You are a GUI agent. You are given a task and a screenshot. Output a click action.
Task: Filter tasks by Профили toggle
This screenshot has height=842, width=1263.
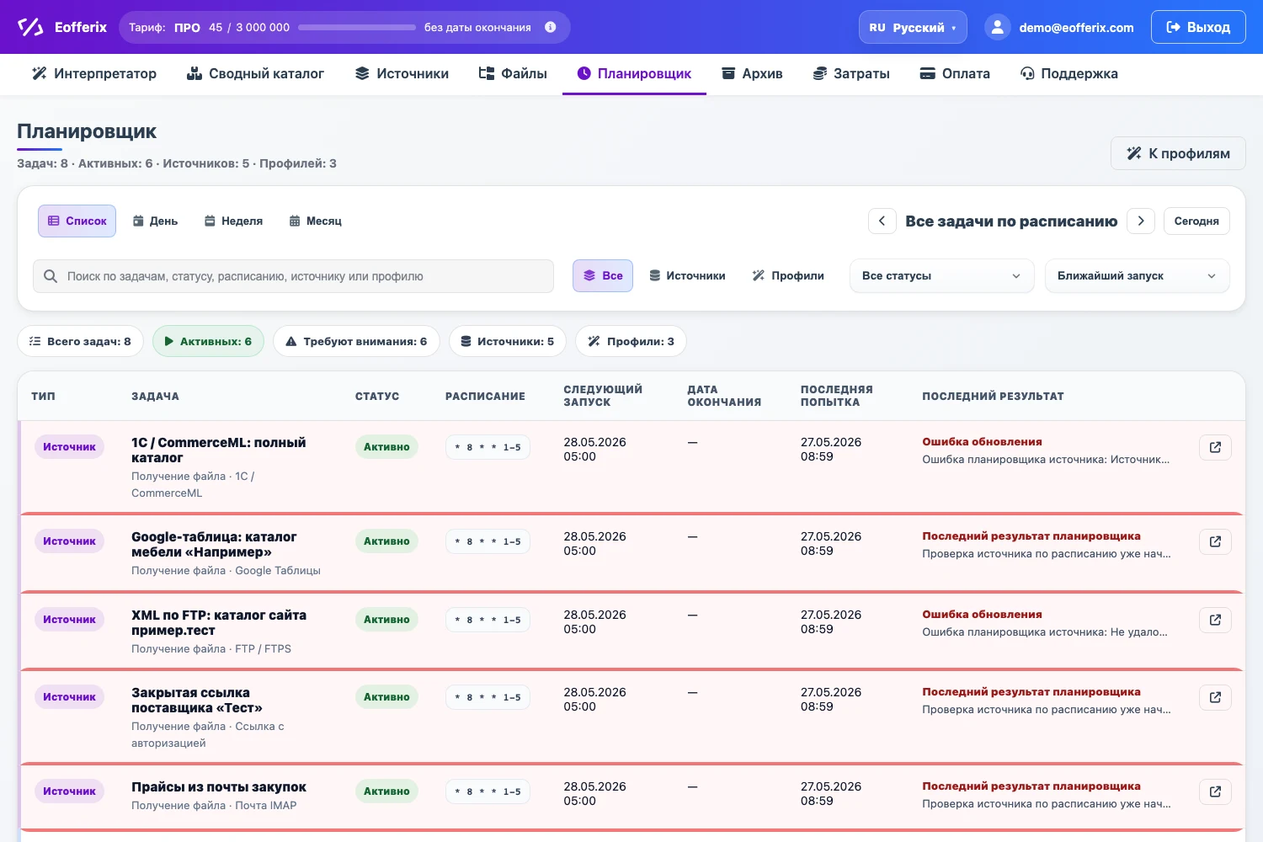[x=788, y=276]
